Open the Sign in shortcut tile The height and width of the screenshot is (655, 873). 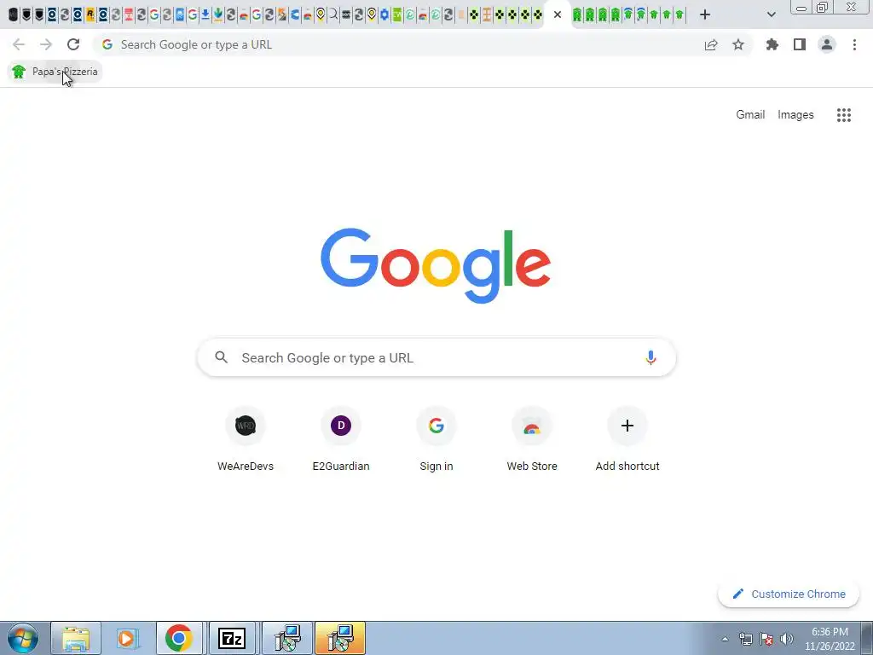click(x=436, y=440)
